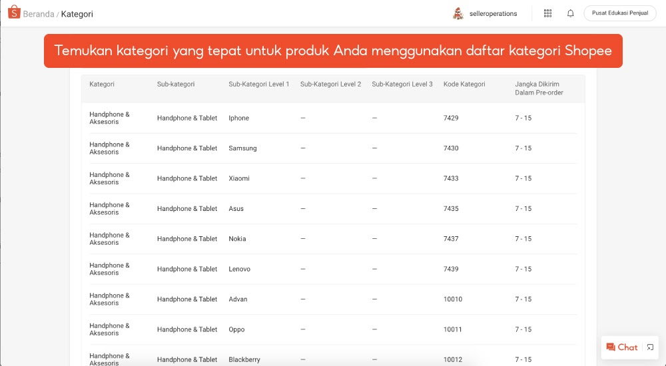Select the Asus cell

(x=236, y=208)
